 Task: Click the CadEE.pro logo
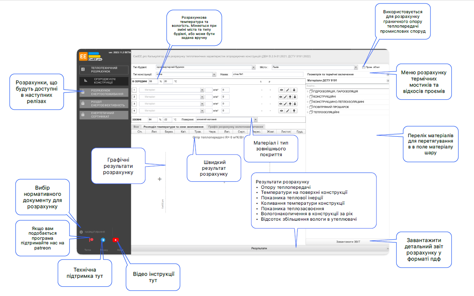tap(91, 56)
